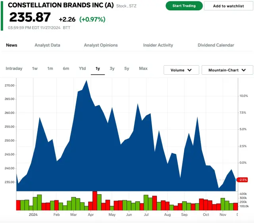Screen dimensions: 254x223
Task: Change chart range to 3y
Action: pos(112,69)
